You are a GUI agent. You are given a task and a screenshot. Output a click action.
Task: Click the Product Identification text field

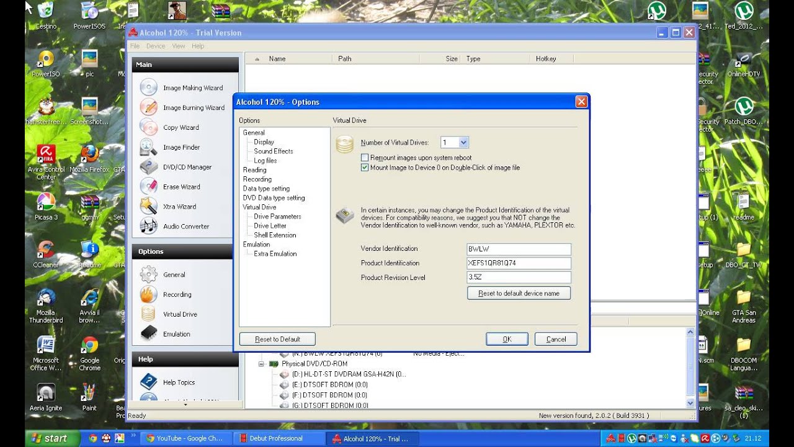click(x=519, y=263)
